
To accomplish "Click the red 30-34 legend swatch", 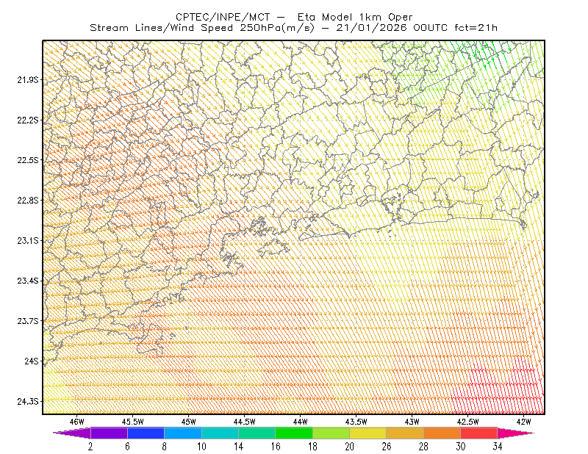I will [479, 433].
